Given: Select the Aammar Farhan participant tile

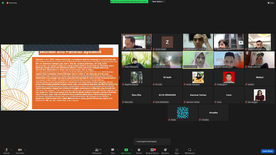Looking at the screenshot, I should 198,95.
